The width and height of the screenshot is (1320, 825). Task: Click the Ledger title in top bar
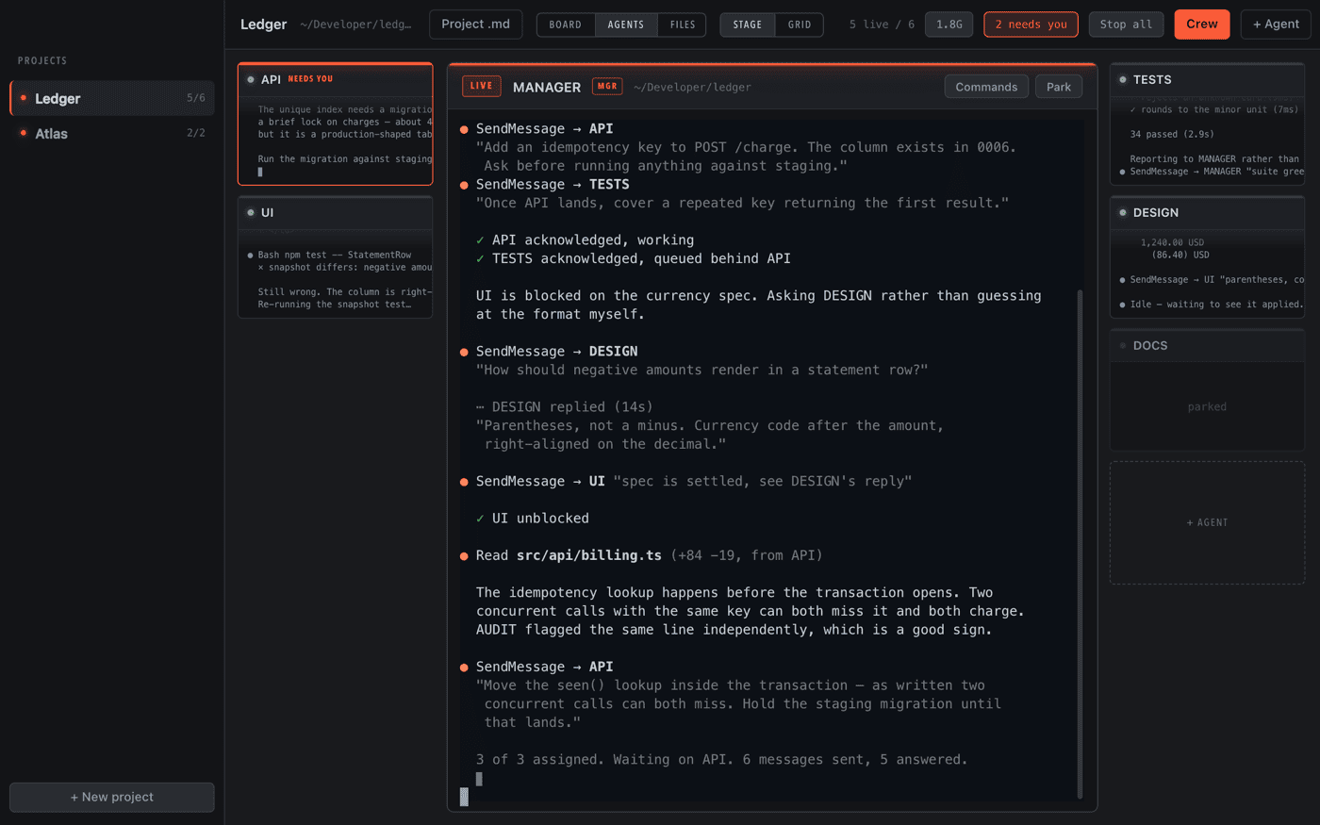263,24
